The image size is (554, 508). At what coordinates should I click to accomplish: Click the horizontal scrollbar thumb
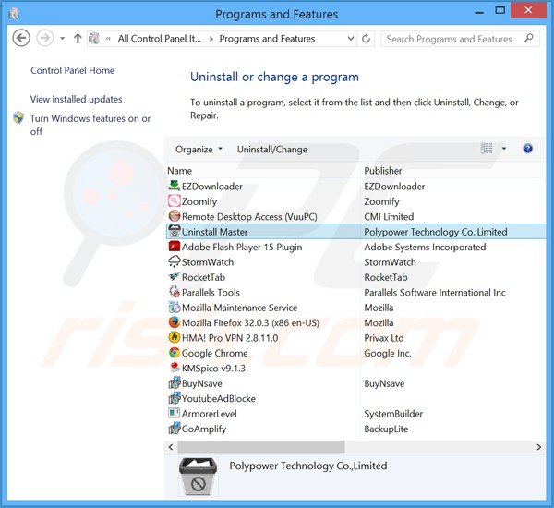[x=261, y=447]
